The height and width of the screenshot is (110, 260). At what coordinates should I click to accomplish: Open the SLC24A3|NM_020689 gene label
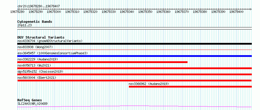[x=32, y=104]
